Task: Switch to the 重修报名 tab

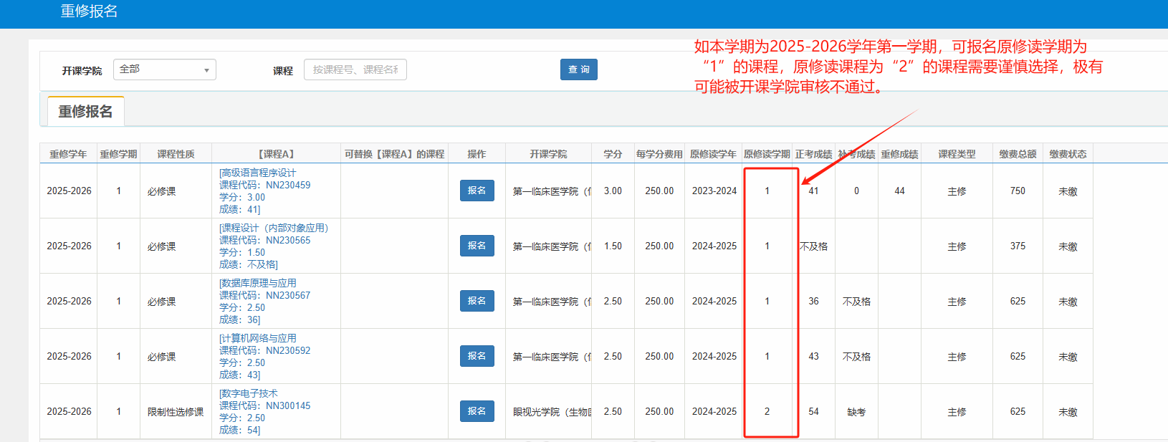Action: 85,112
